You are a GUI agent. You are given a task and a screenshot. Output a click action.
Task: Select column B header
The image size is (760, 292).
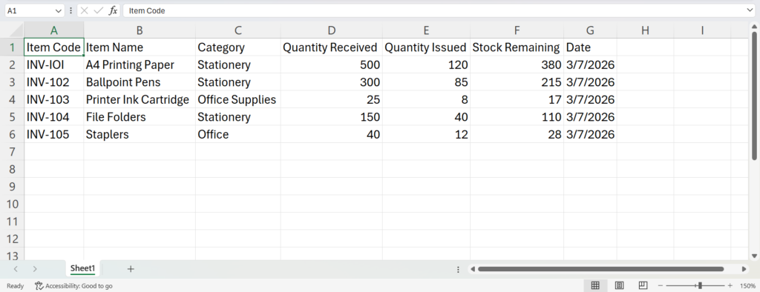(x=140, y=30)
